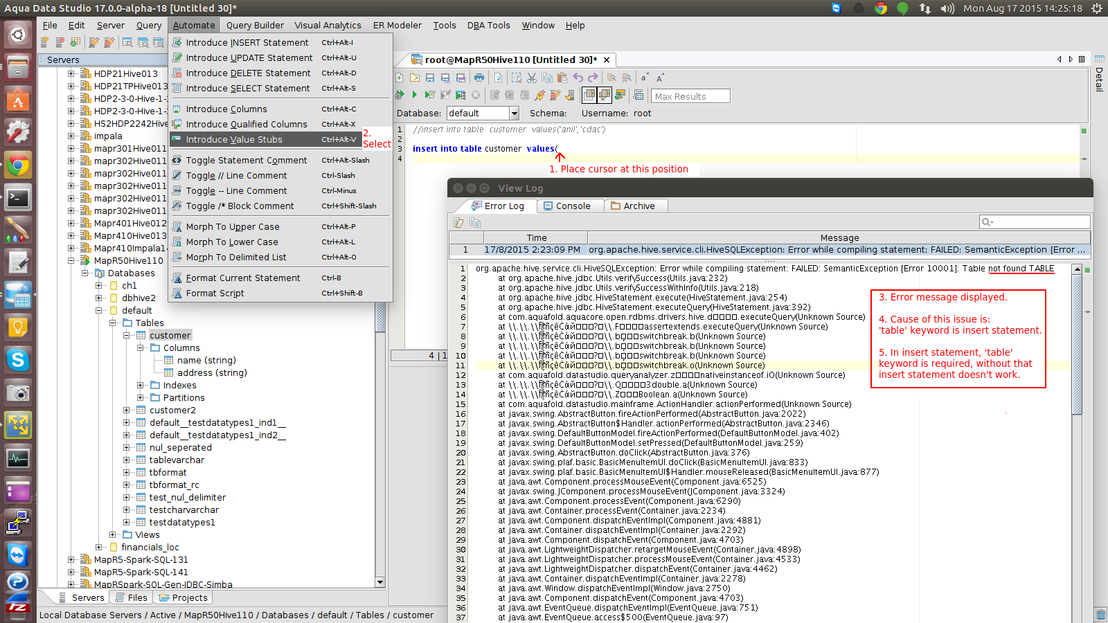Open Google Chrome from the Ubuntu launcher
1108x623 pixels.
(17, 165)
